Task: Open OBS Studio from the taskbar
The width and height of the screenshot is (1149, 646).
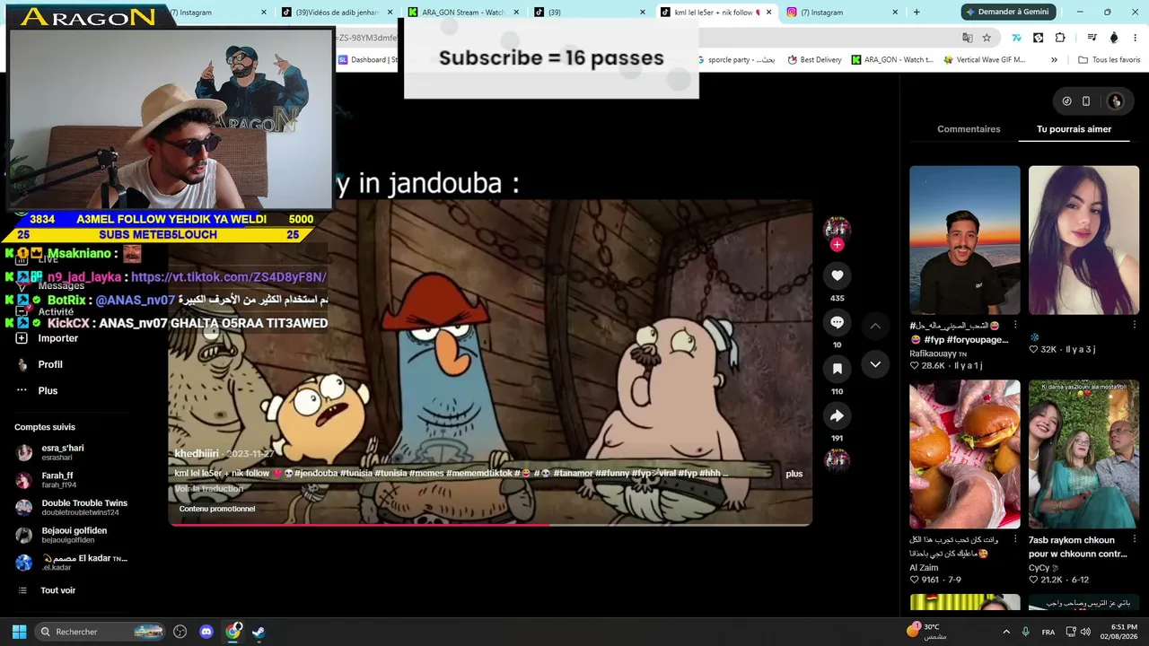Action: click(180, 632)
